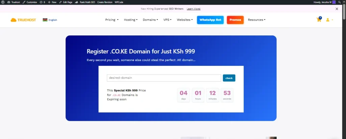This screenshot has width=346, height=139.
Task: Click the Jerusha W avatar thumbnail
Action: click(x=334, y=2)
